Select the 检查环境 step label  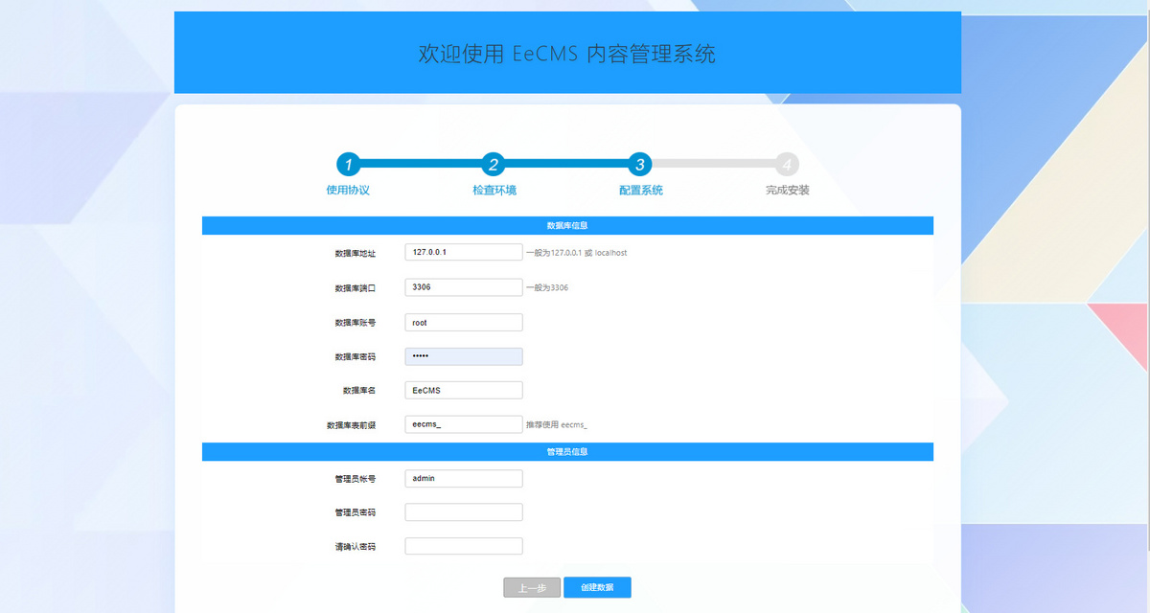pos(494,191)
